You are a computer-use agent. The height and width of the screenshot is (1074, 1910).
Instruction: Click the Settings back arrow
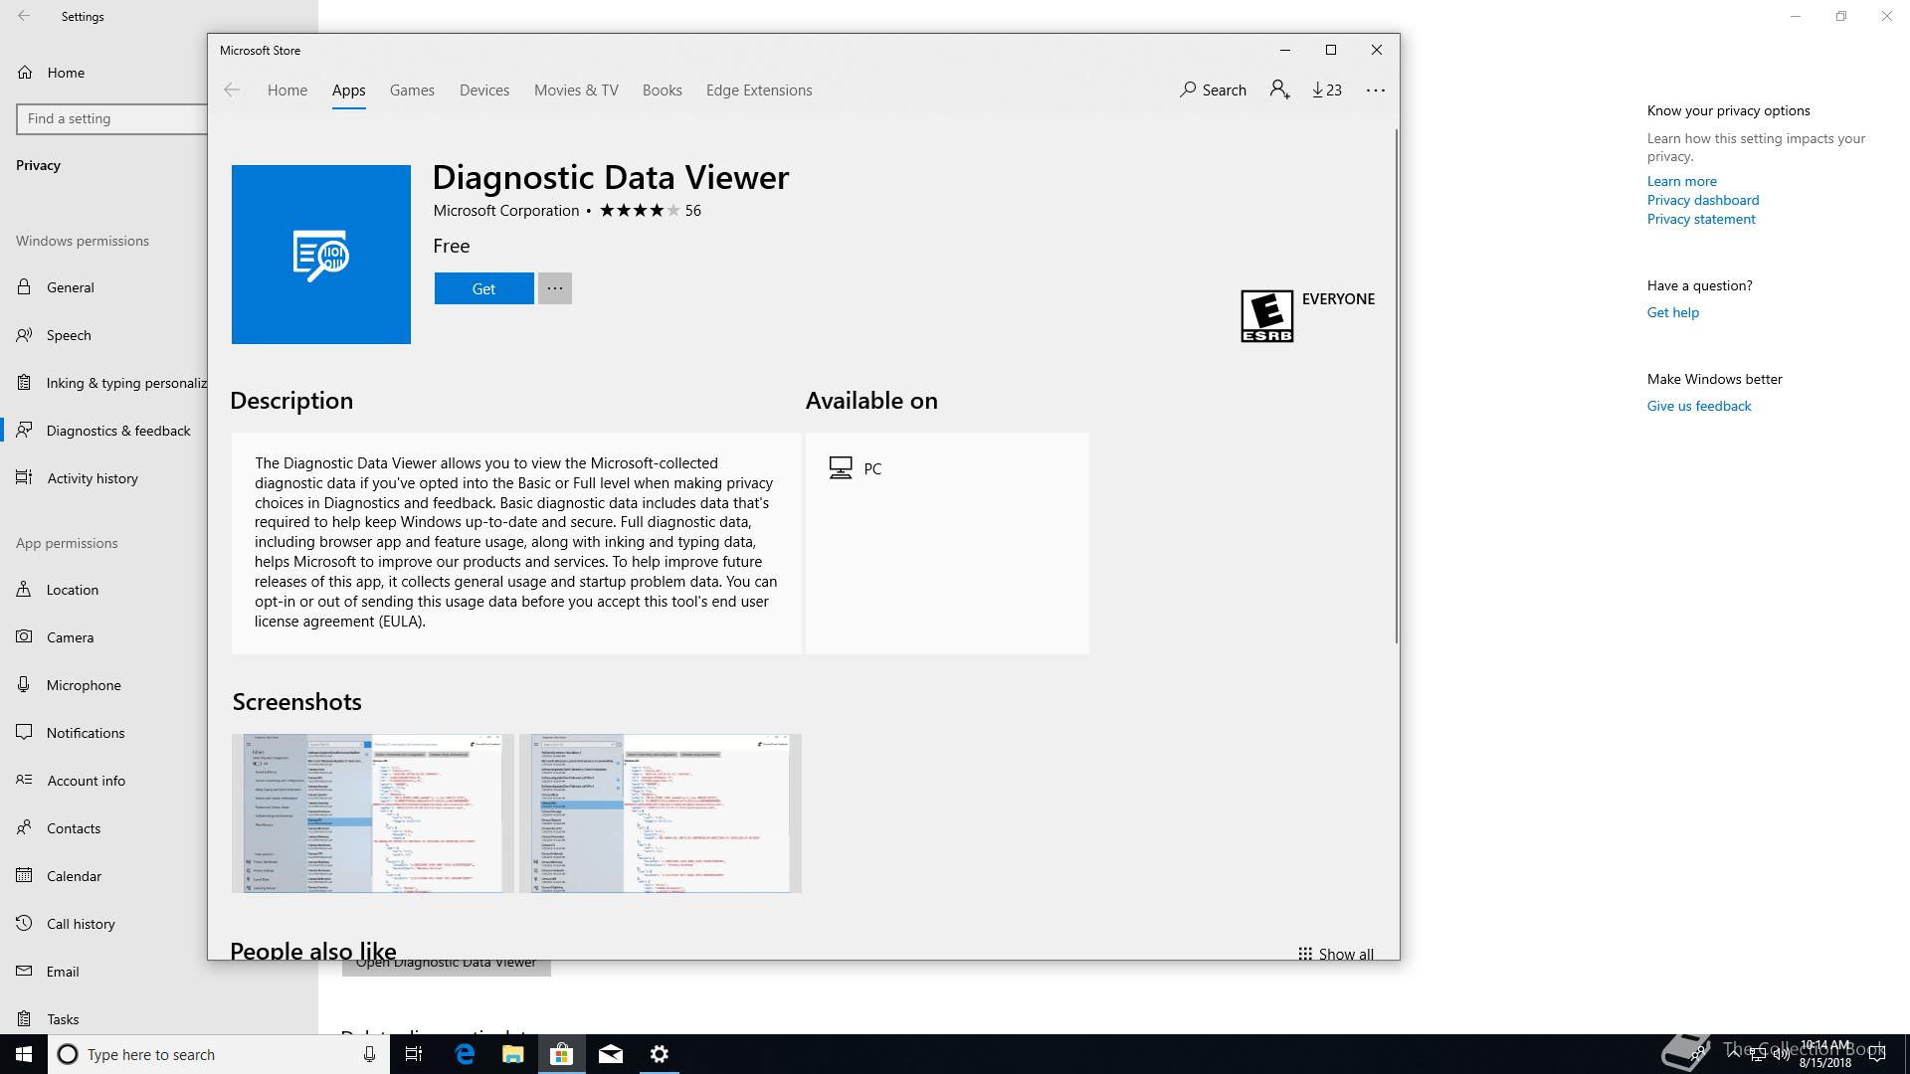tap(24, 17)
